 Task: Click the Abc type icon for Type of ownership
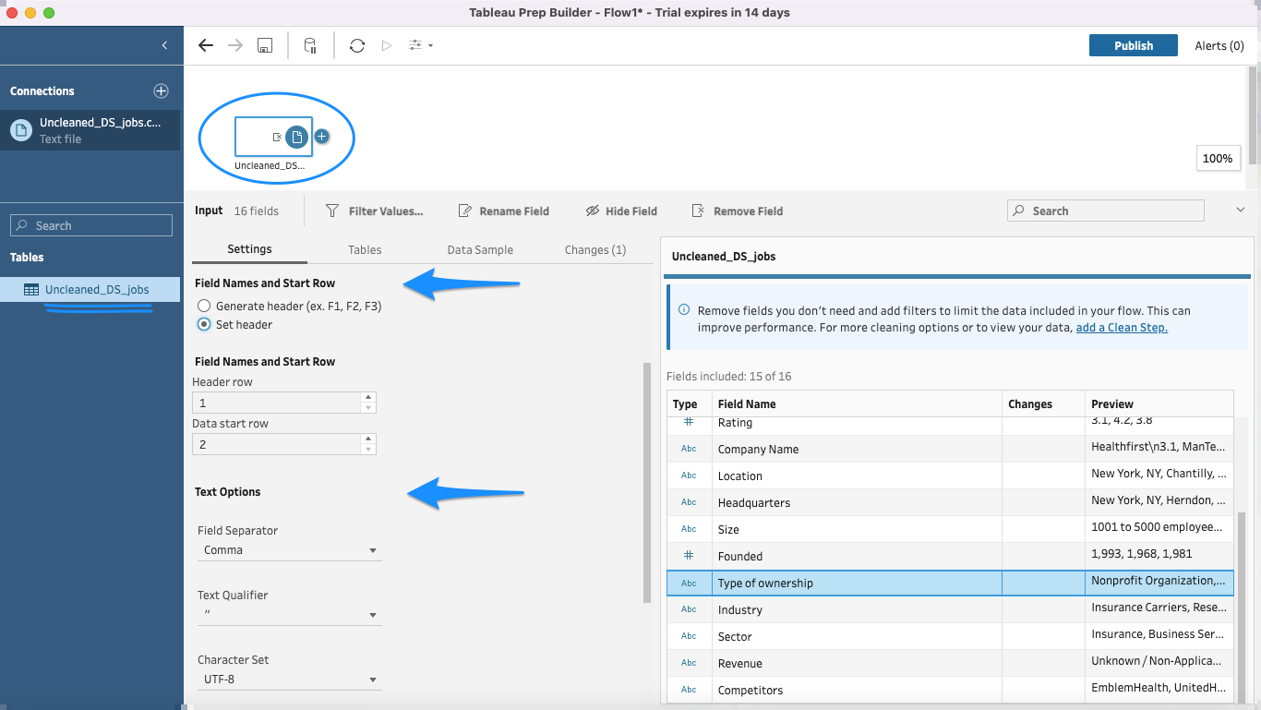pyautogui.click(x=689, y=583)
